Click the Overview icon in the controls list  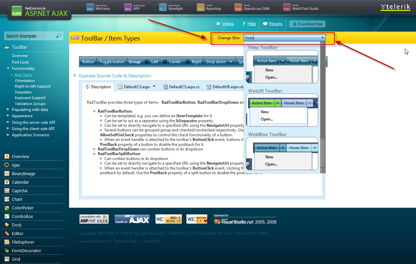click(7, 157)
